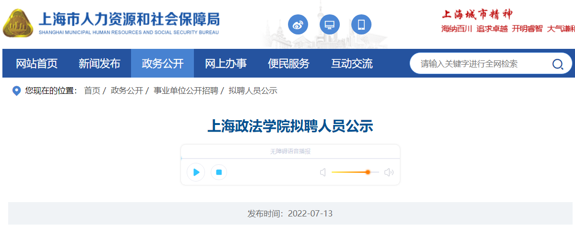Stop the audio broadcast playback
This screenshot has width=575, height=227.
click(219, 172)
